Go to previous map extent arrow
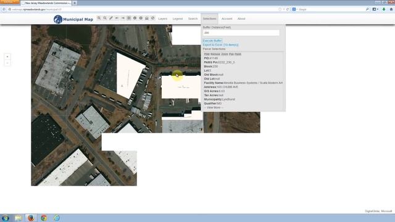 [x=117, y=18]
